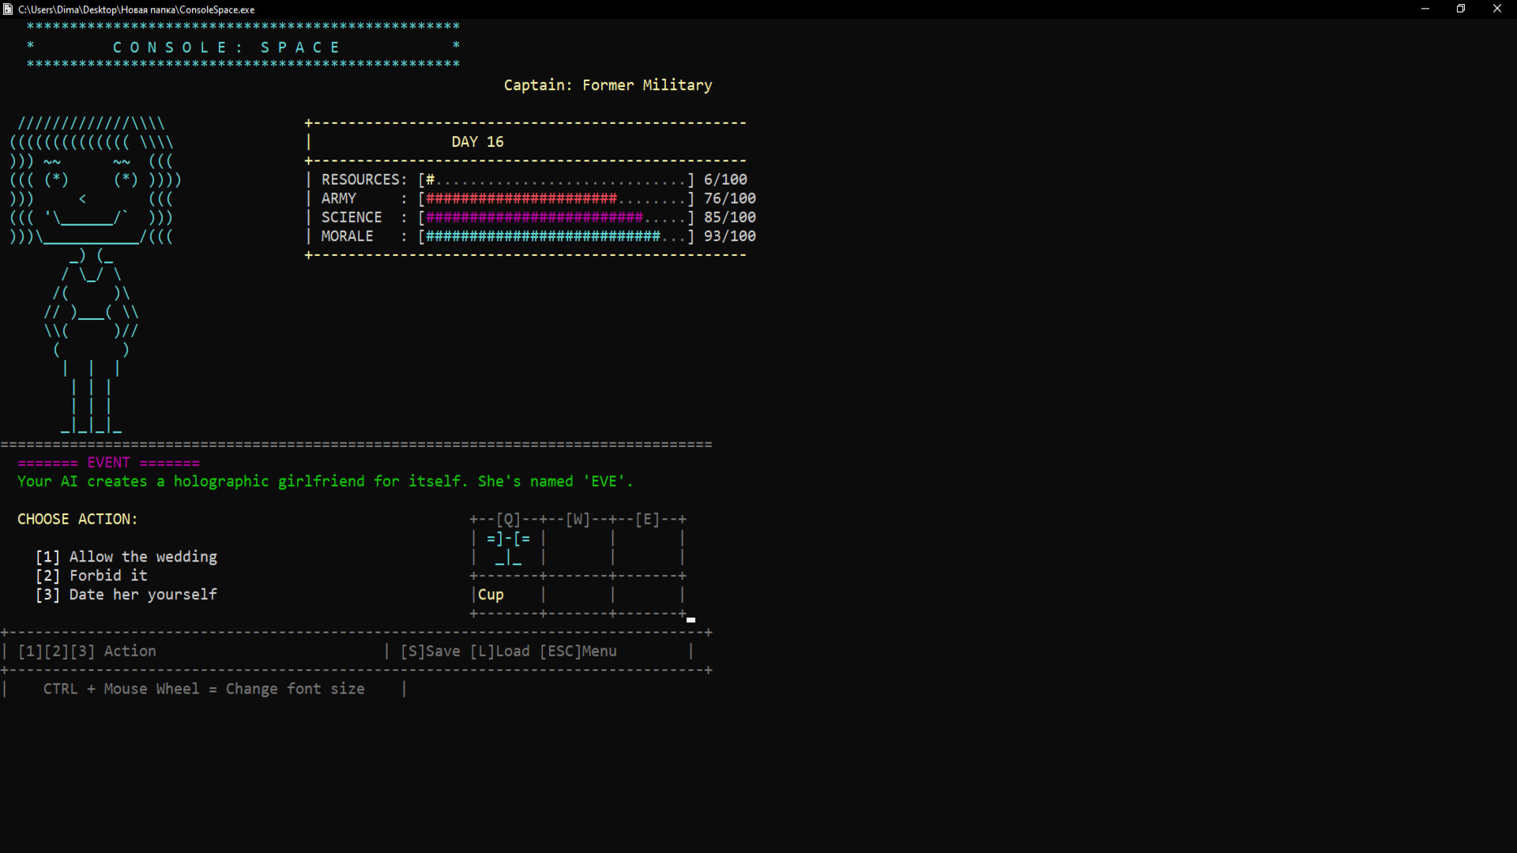Choose option [2] Forbid it
1517x853 pixels.
pos(92,576)
